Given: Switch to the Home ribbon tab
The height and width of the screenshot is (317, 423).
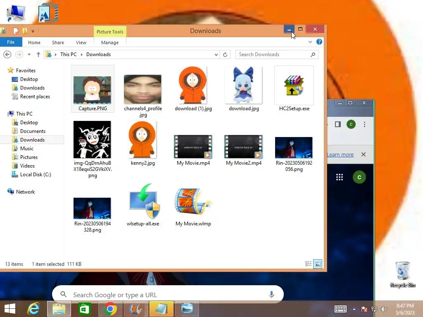Looking at the screenshot, I should [x=34, y=43].
